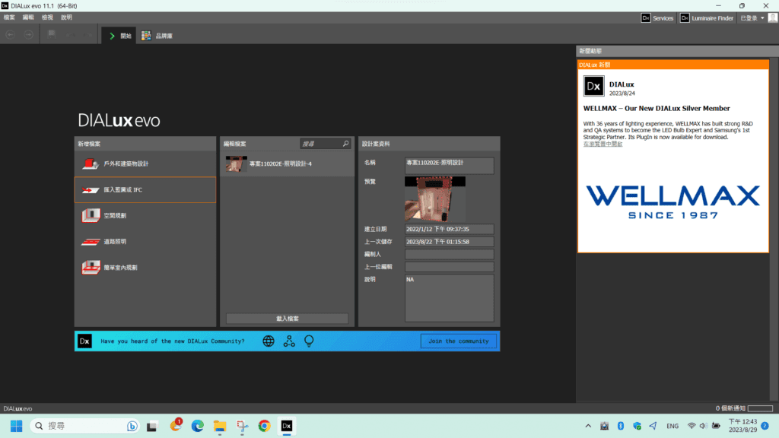Open the brand library grid icon
Viewport: 779px width, 438px height.
pos(146,36)
